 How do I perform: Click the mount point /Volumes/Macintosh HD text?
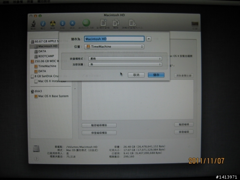tap(82, 147)
